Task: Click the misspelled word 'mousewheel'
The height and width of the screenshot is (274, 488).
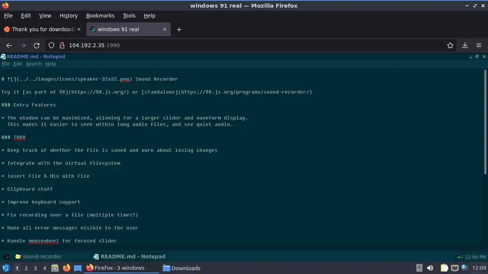Action: click(44, 241)
